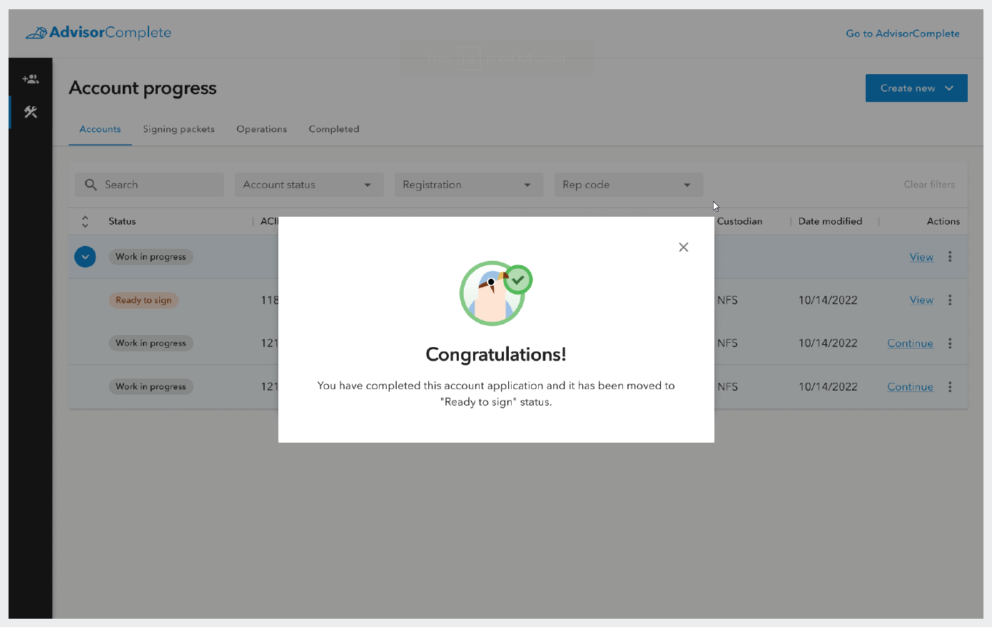Switch to the Signing packets tab
The width and height of the screenshot is (992, 628).
click(x=178, y=129)
